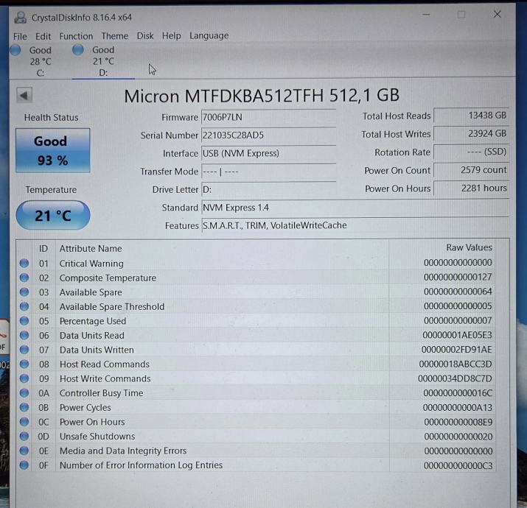Click raw value 00000000000A13

pyautogui.click(x=458, y=407)
